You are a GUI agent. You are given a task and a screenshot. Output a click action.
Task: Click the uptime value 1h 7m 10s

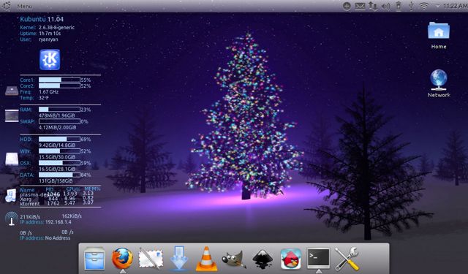click(x=50, y=34)
